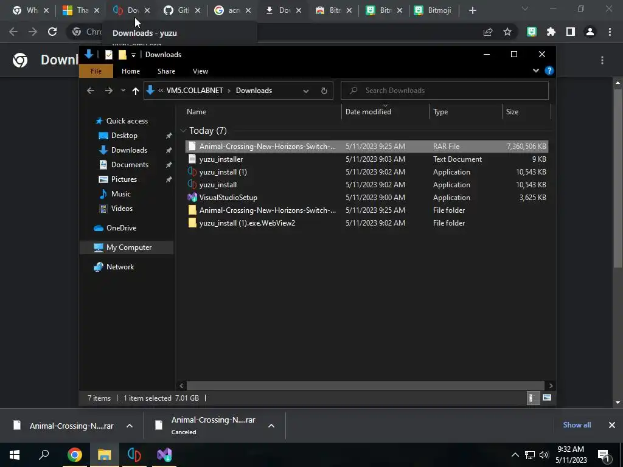Image resolution: width=623 pixels, height=467 pixels.
Task: Open Chrome Extensions puzzle icon
Action: (551, 32)
